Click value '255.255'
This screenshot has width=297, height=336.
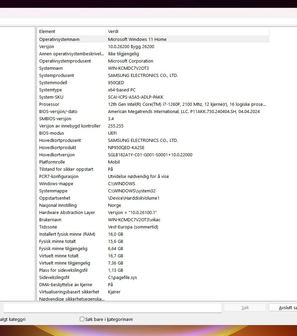click(116, 126)
